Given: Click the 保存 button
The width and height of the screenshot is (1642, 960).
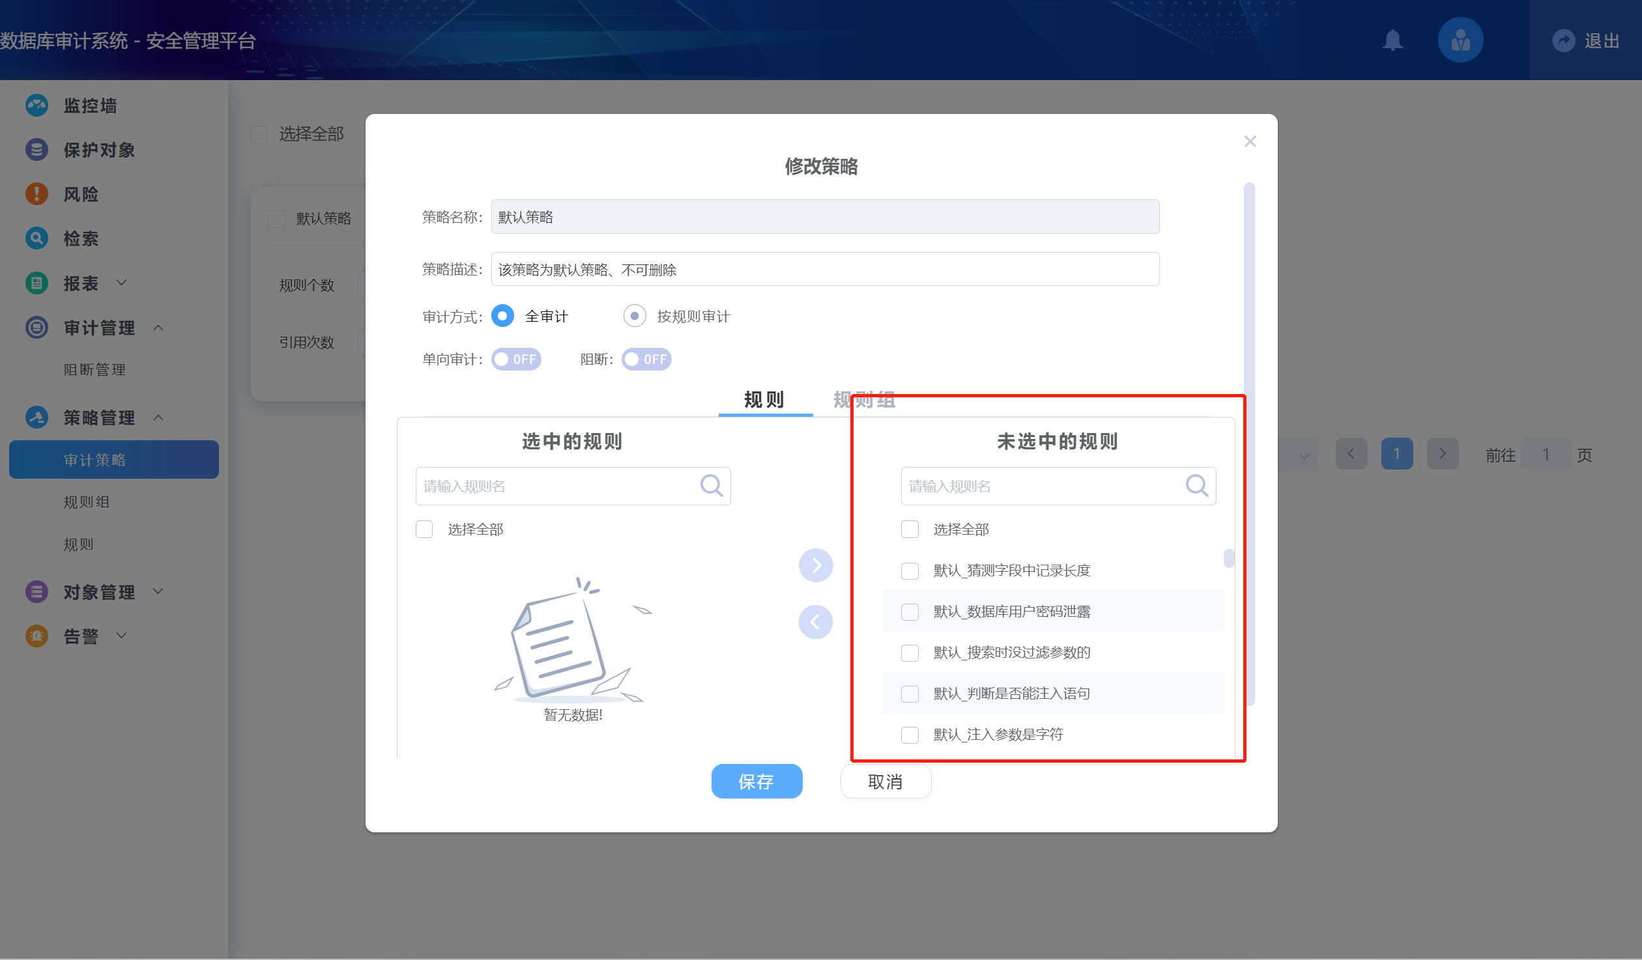Looking at the screenshot, I should [x=756, y=781].
